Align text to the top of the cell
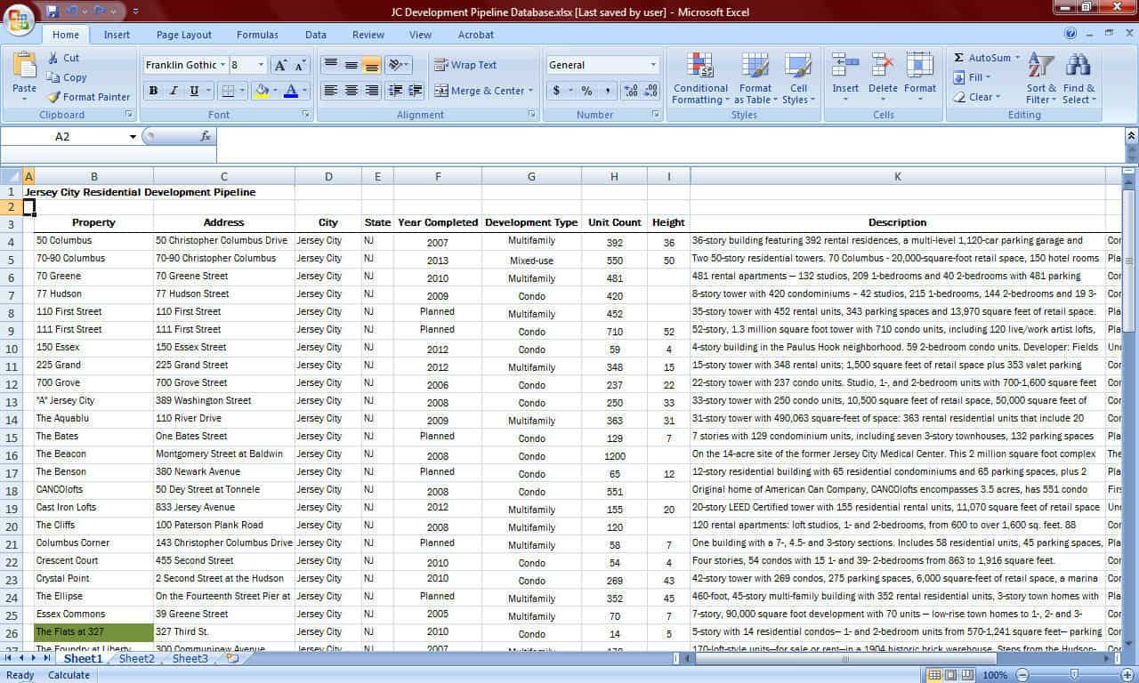This screenshot has width=1139, height=683. click(x=331, y=65)
